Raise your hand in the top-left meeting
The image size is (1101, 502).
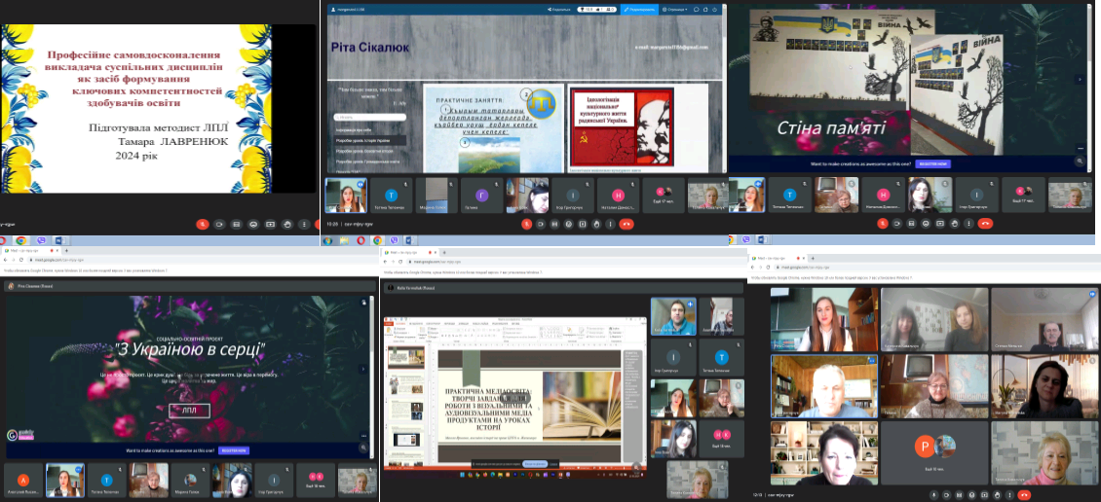[x=288, y=224]
